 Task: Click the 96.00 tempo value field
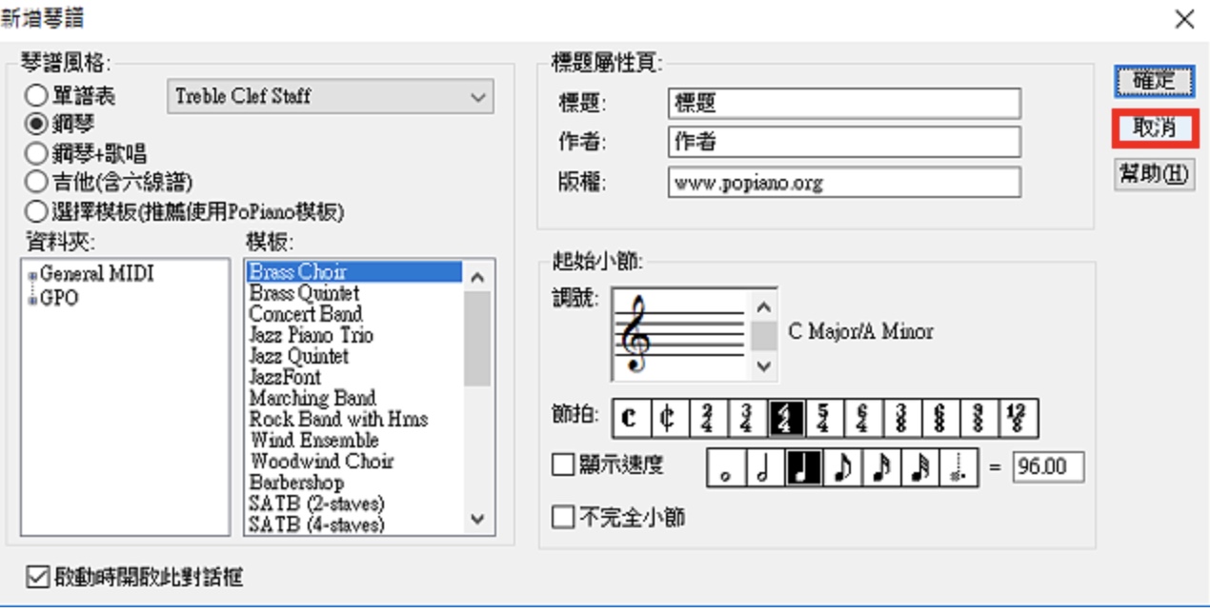coord(1048,467)
